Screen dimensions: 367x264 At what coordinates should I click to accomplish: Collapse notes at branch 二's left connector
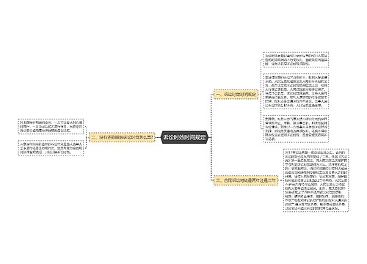pos(87,137)
